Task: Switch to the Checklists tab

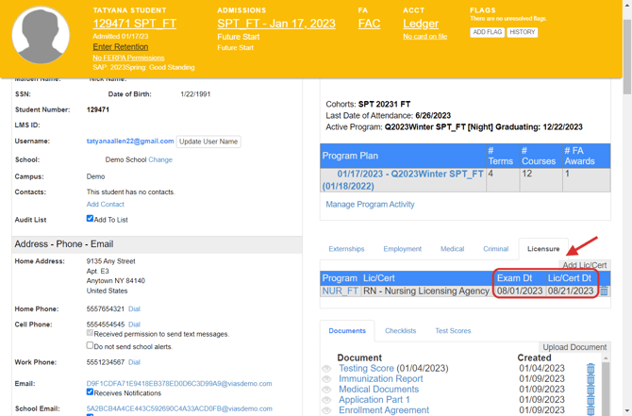Action: [x=400, y=331]
